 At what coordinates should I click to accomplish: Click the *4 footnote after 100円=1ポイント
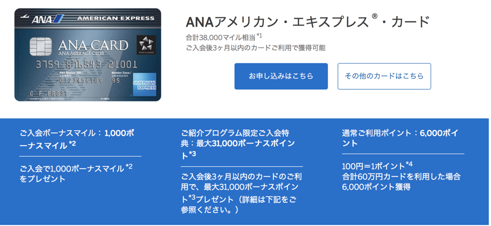coord(409,164)
